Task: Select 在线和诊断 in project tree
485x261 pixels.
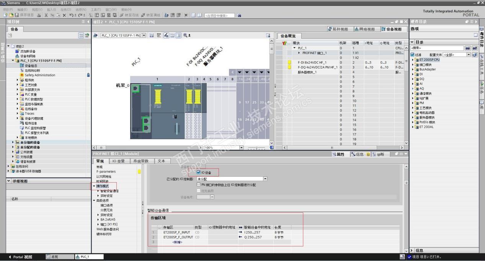Action: [32, 70]
